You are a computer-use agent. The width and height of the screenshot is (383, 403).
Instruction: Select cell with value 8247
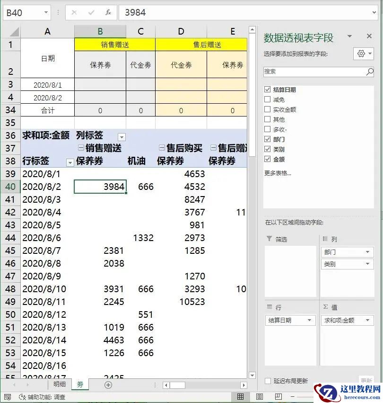[181, 199]
